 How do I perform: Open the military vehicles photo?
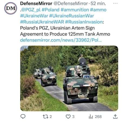pyautogui.click(x=69, y=78)
